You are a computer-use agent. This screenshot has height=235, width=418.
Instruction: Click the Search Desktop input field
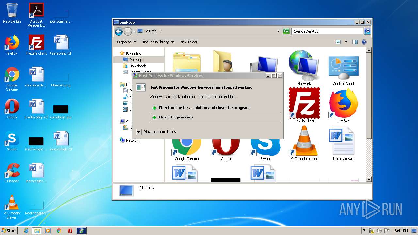pos(328,31)
